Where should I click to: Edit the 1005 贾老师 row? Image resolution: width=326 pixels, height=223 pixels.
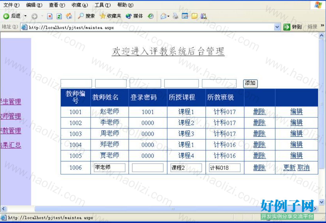tap(296, 156)
